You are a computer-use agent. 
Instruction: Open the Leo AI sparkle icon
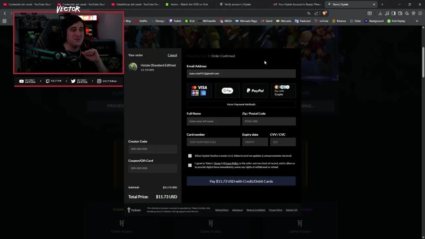[407, 13]
